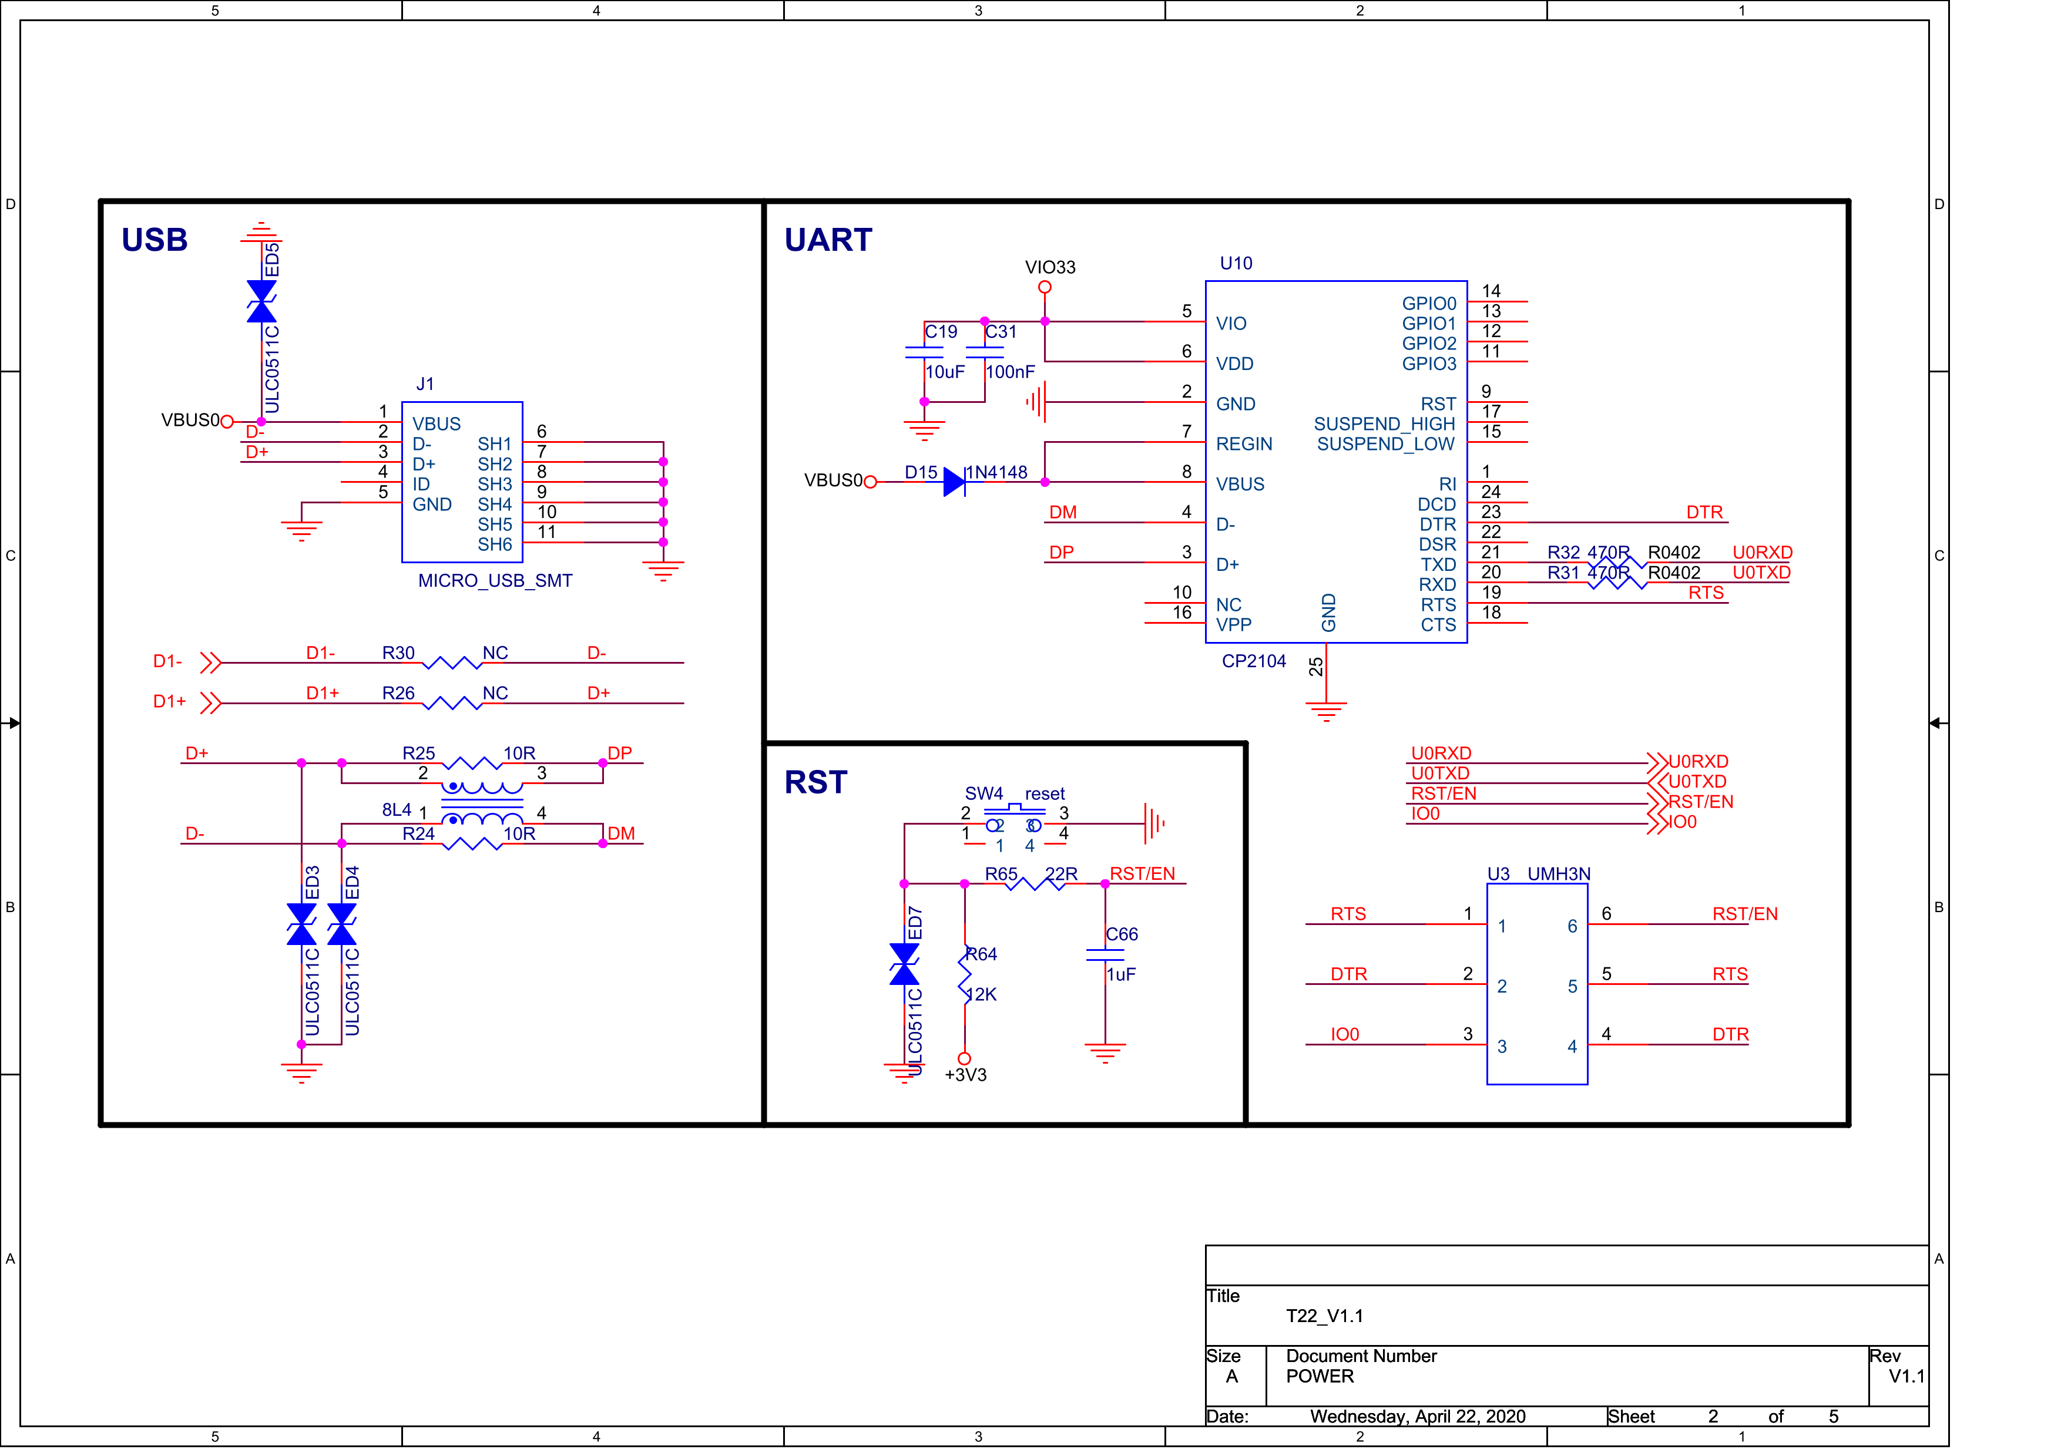Click the REGIN pin label on U10

tap(1244, 444)
